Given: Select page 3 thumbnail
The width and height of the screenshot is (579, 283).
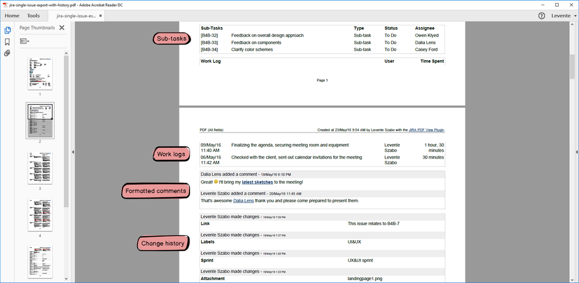Looking at the screenshot, I should [x=40, y=168].
